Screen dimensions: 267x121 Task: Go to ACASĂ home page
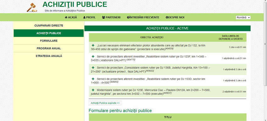tap(71, 17)
